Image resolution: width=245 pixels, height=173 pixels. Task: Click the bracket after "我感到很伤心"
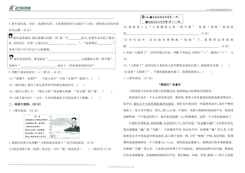[207, 72]
